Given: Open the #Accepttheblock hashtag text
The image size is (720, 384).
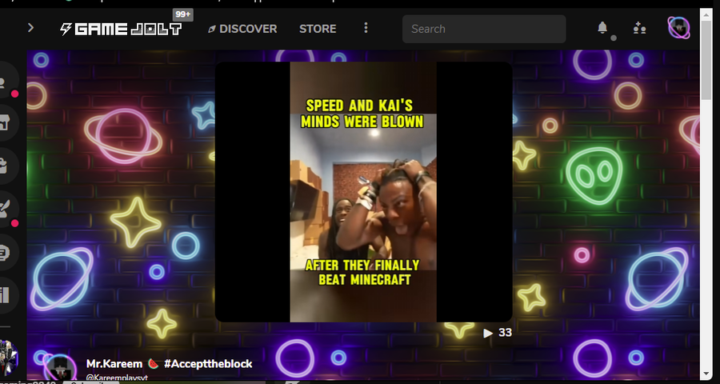Looking at the screenshot, I should click(208, 364).
